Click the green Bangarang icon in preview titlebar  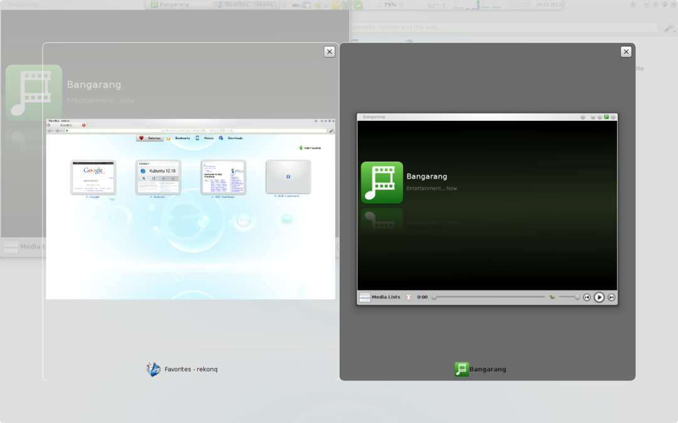tap(606, 117)
